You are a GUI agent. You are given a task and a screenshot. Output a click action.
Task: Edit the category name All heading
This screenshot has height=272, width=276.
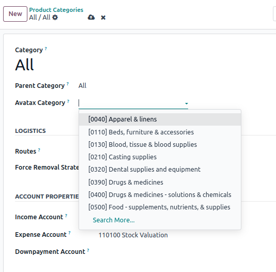[24, 65]
